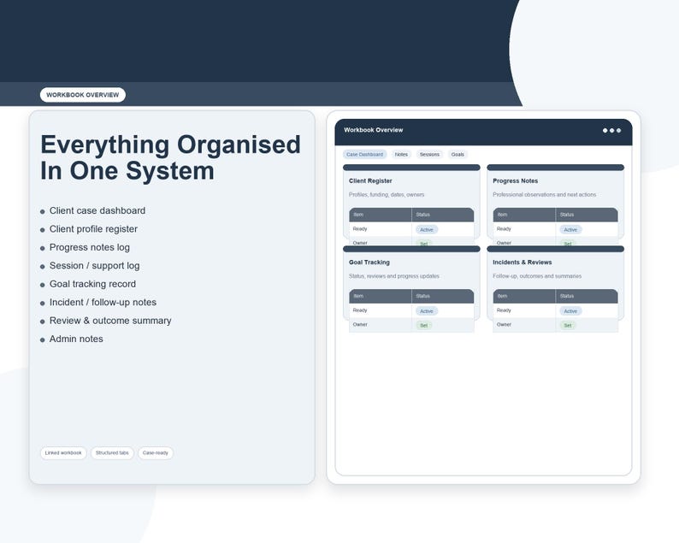Click the 'Everything Organised In One System' heading
The image size is (679, 543).
(171, 157)
